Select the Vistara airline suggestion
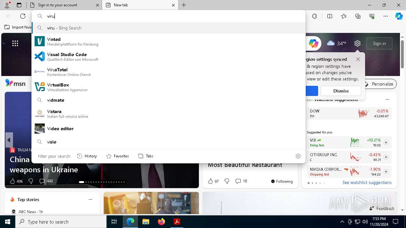Screen dimensions: 406x228 point(169,114)
